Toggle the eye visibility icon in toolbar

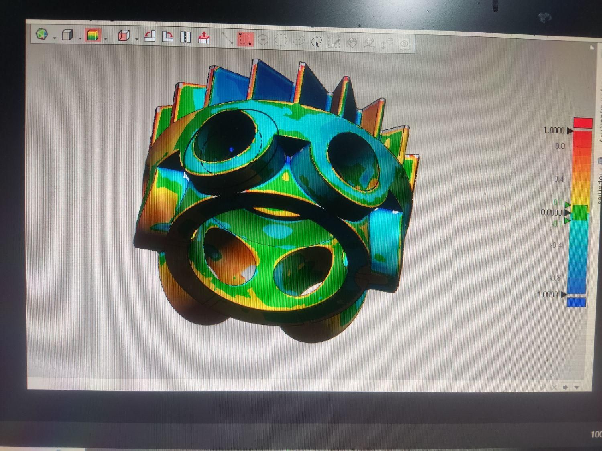(x=404, y=44)
